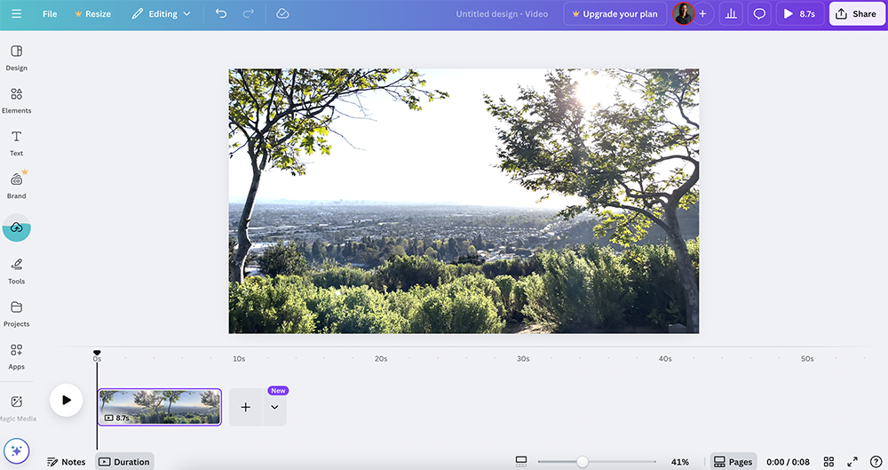Add a new page with the plus button
Screen dimensions: 888x470
tap(246, 407)
